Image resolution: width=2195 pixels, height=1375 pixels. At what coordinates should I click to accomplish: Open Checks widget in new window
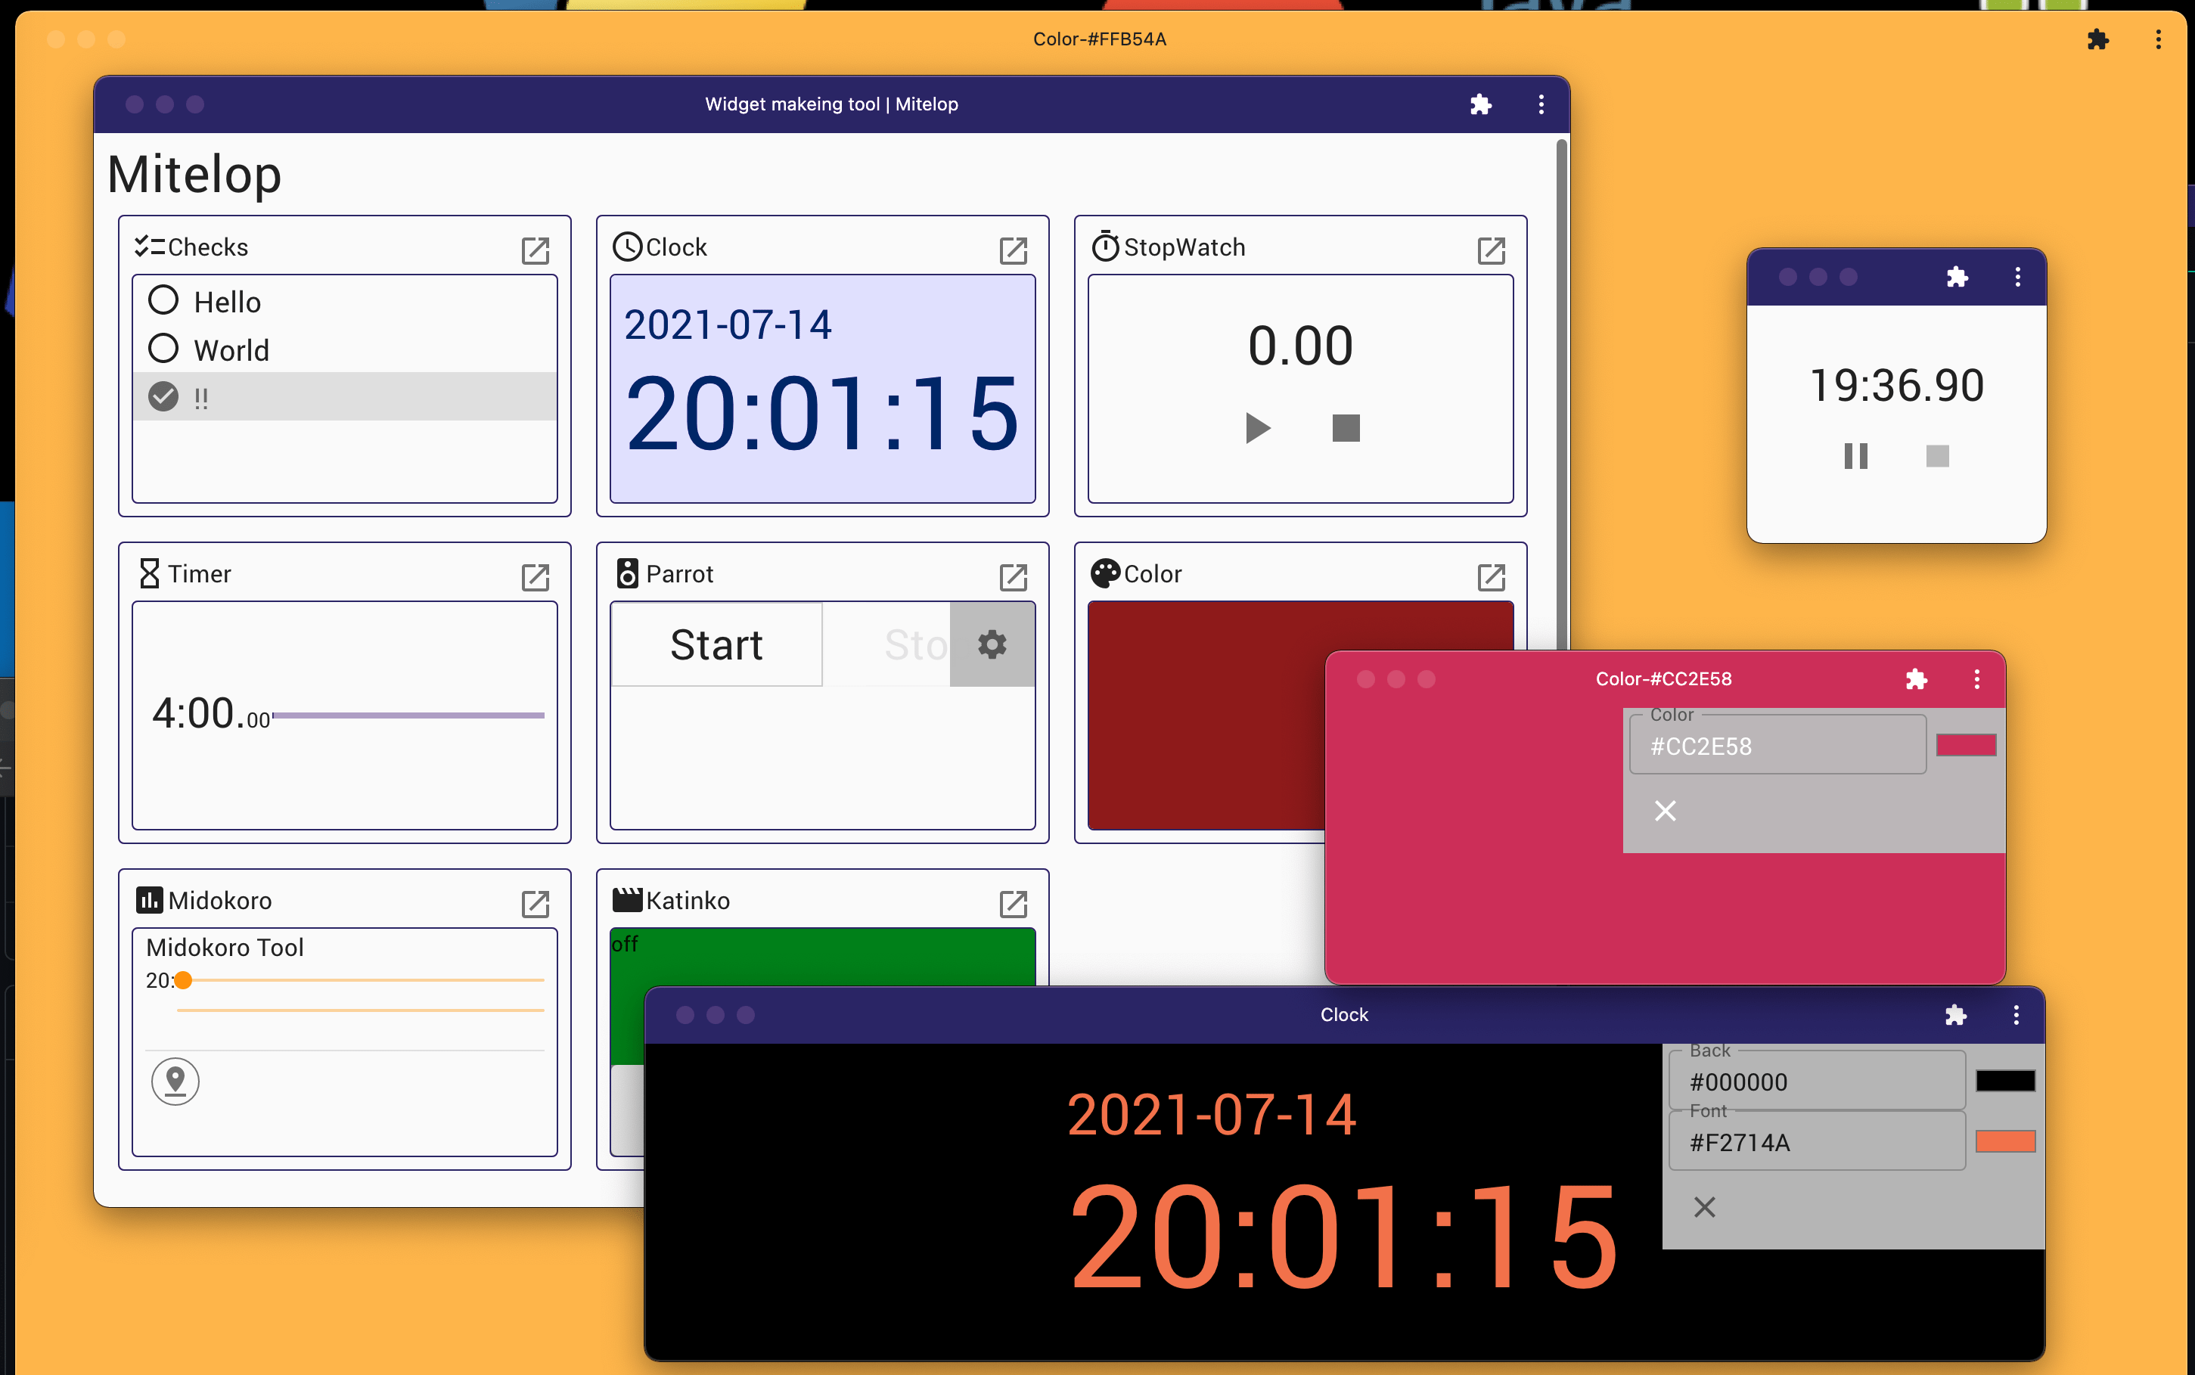[x=535, y=250]
